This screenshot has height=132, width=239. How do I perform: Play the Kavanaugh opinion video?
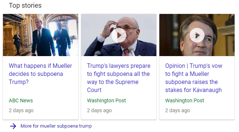[197, 35]
